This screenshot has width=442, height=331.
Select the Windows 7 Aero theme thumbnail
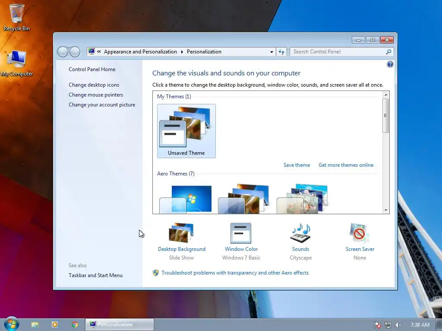click(185, 199)
